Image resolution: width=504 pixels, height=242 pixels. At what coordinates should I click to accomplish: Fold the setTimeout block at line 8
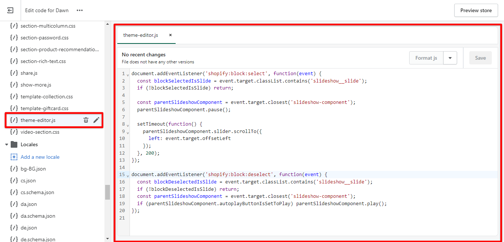click(x=128, y=125)
